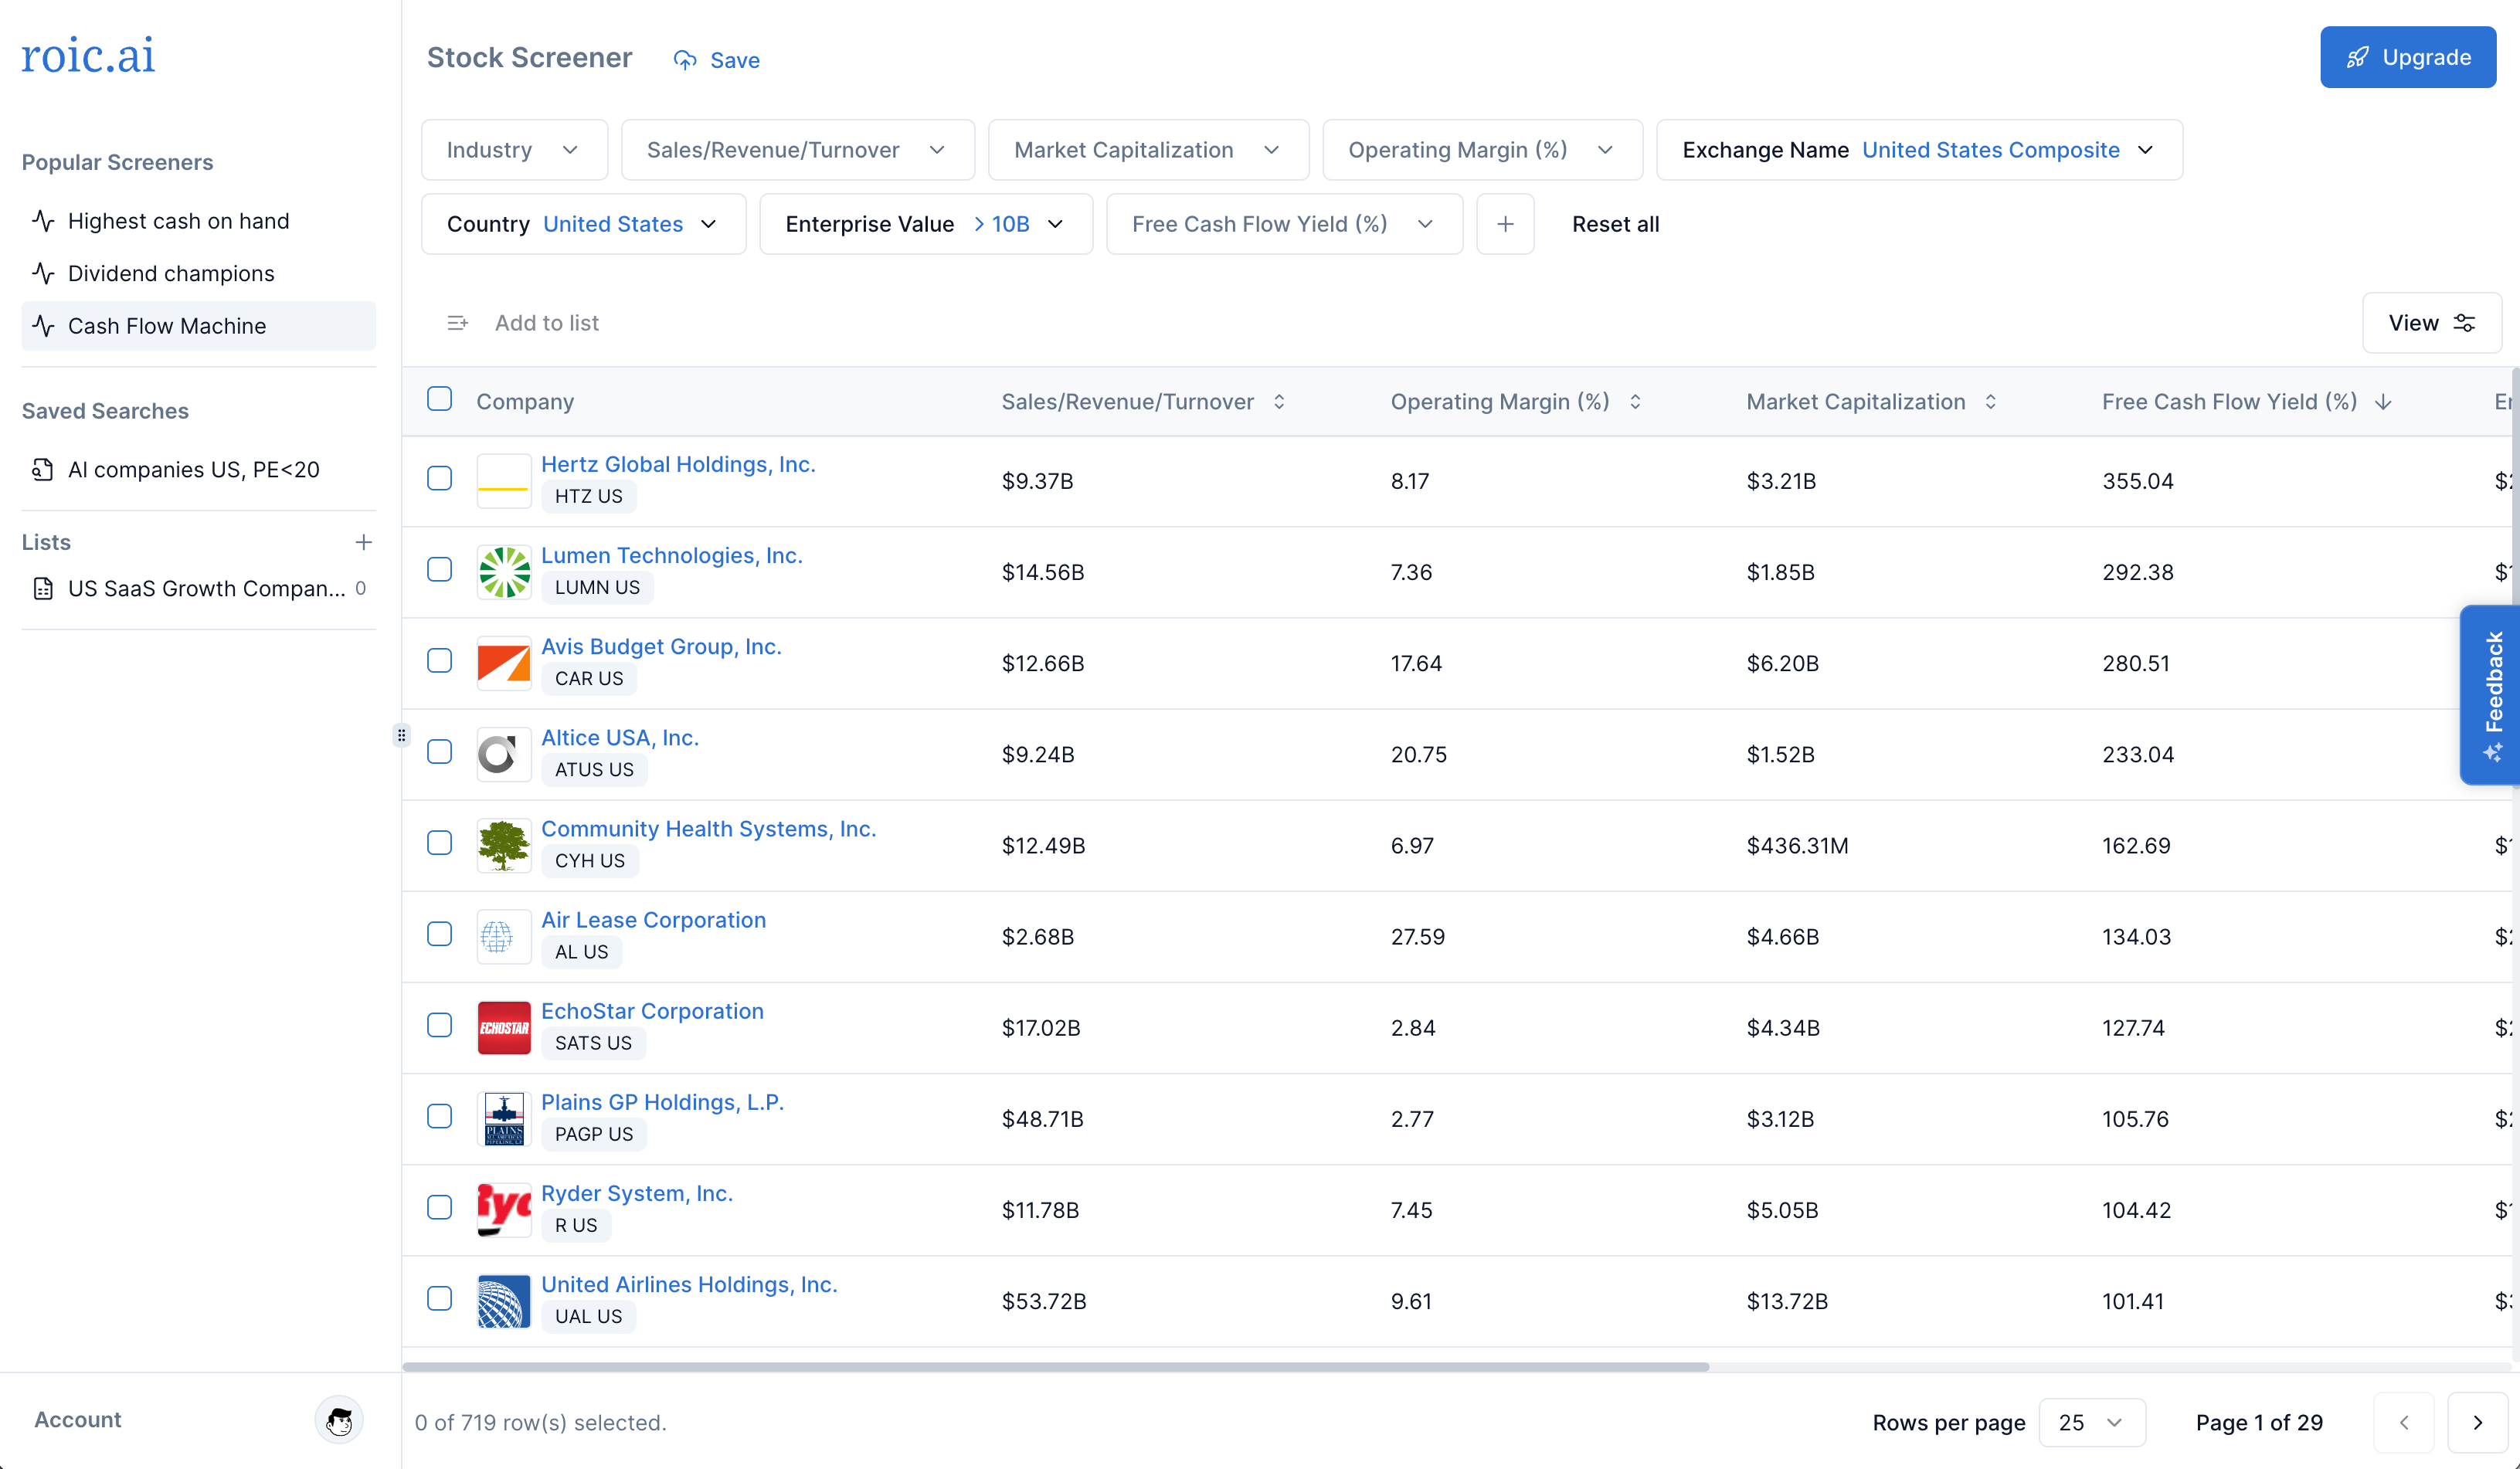Click the roic.ai logo

pyautogui.click(x=88, y=56)
